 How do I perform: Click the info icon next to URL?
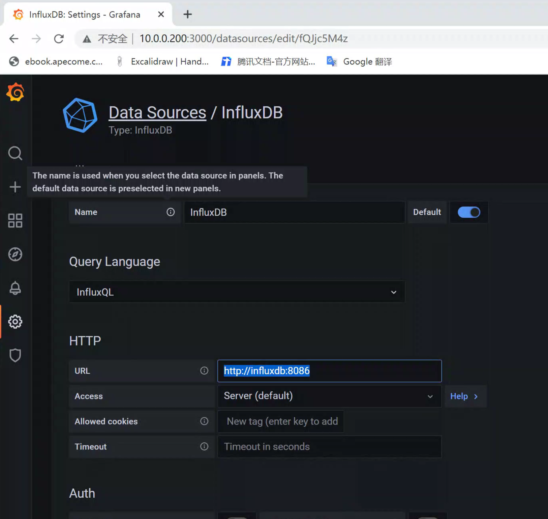[x=204, y=371]
